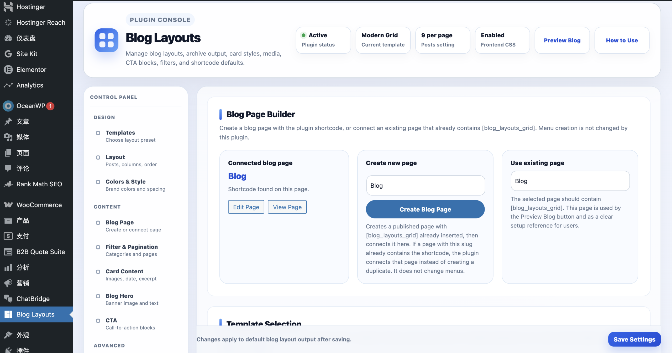This screenshot has height=353, width=672.
Task: Click the large blue Blog Layouts app logo
Action: (x=106, y=40)
